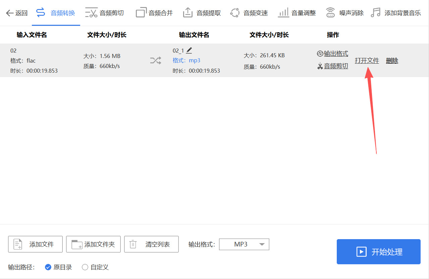The height and width of the screenshot is (279, 429).
Task: Click the scissors icon beside 音频剪切 in operations
Action: [320, 66]
